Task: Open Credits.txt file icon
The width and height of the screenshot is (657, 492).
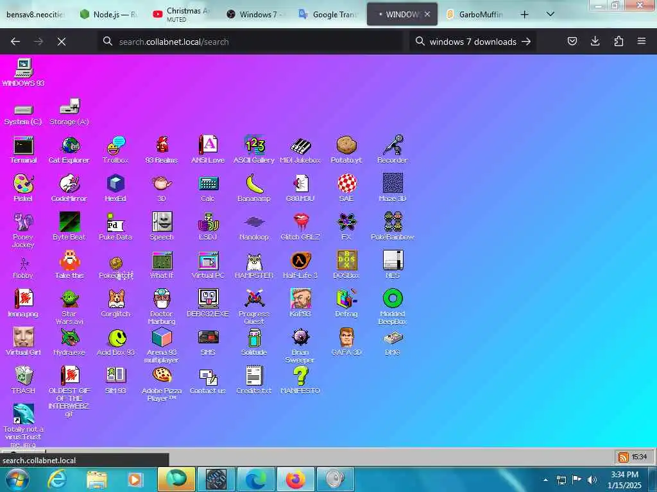Action: (254, 381)
